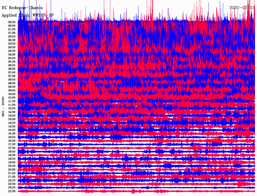Select the 18:00 time label
257x196 pixels.
(x=12, y=152)
